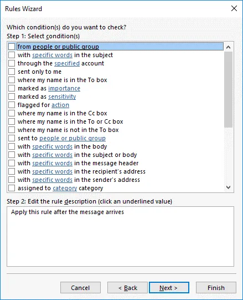This screenshot has width=243, height=300.
Task: Cancel the Rules Wizard
Action: pos(80,288)
